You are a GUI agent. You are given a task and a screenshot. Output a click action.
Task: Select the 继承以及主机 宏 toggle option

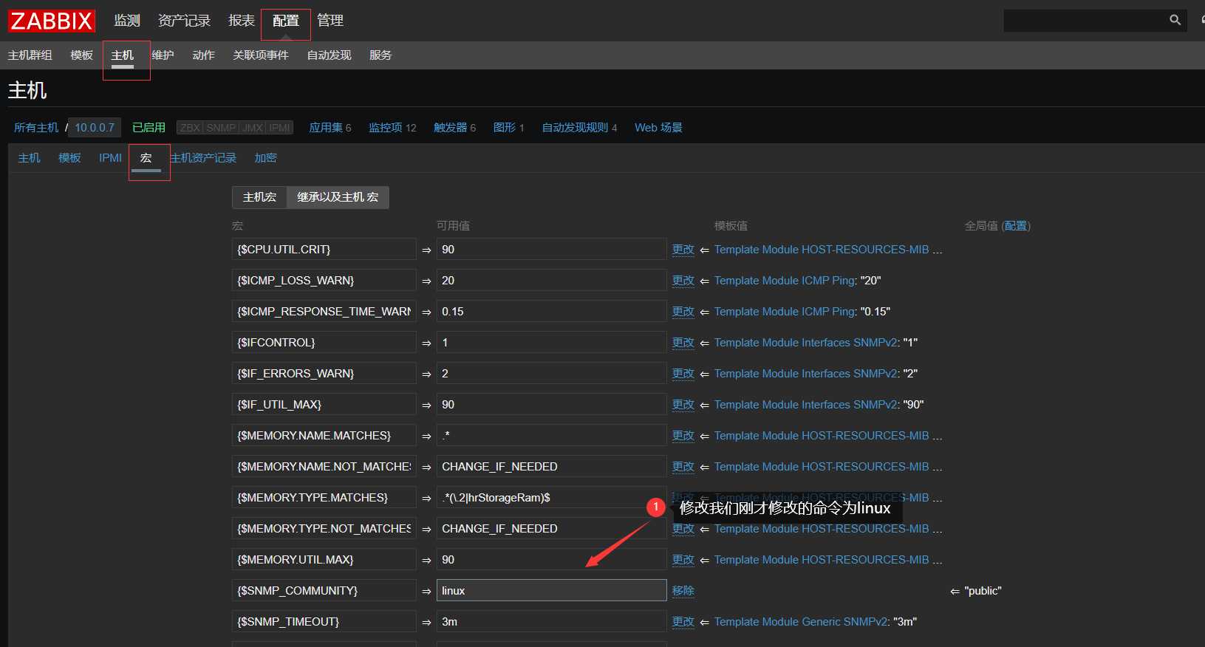pyautogui.click(x=338, y=197)
